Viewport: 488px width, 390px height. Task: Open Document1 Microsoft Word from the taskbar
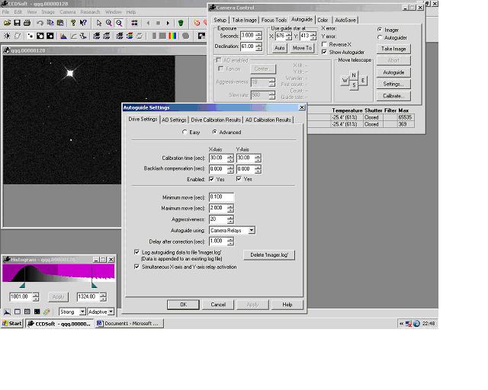129,324
